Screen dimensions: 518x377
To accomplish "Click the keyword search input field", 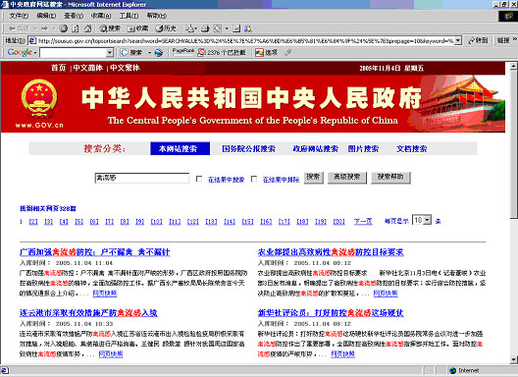I will (x=142, y=178).
